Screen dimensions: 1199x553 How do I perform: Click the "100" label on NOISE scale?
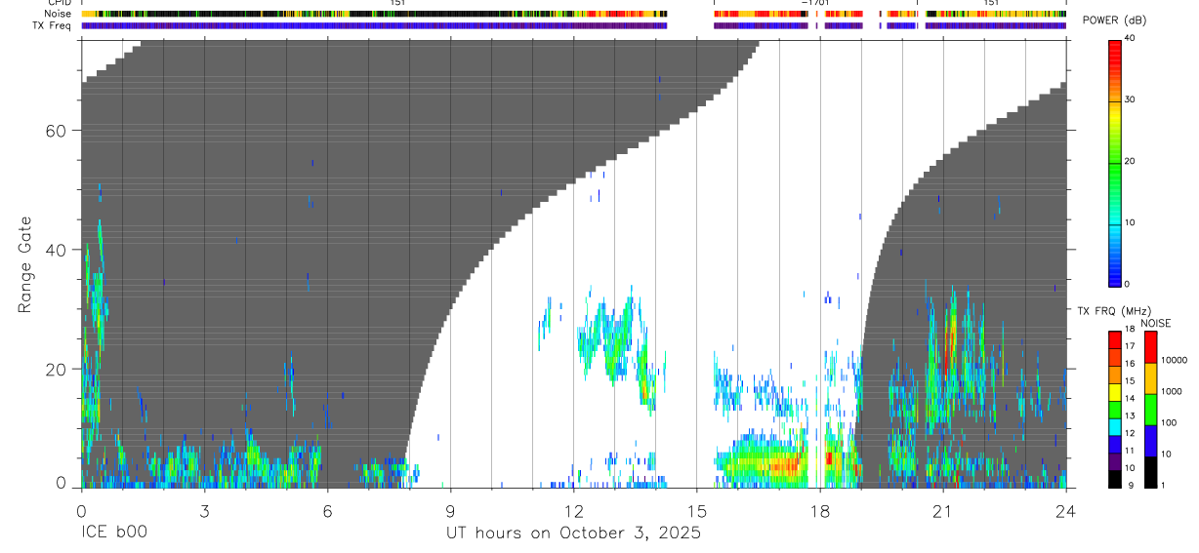1171,422
